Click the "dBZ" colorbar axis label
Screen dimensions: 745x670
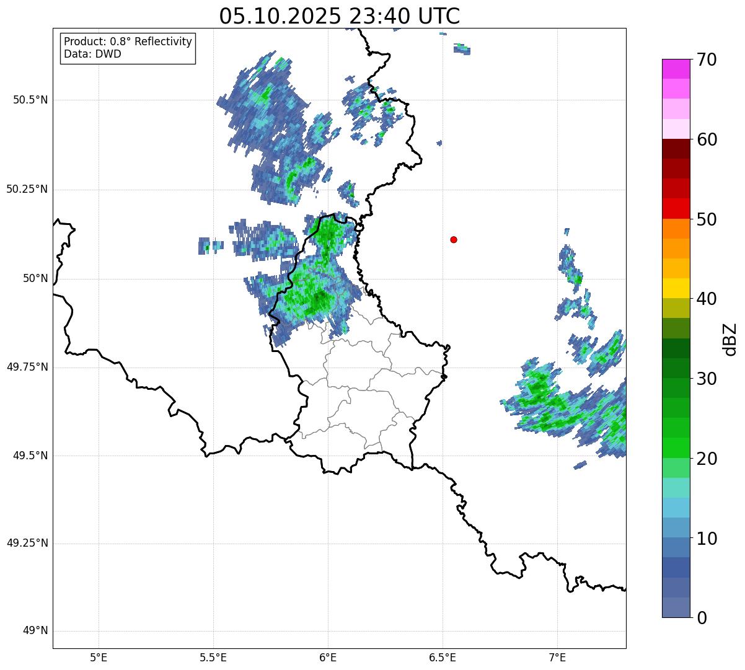(x=731, y=339)
